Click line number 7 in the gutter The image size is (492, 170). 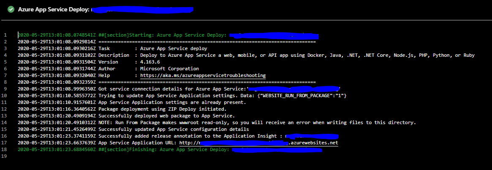[x=5, y=75]
